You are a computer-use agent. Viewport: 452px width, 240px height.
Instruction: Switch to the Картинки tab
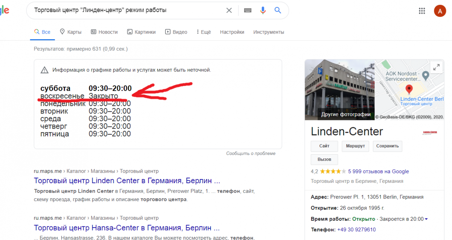(141, 32)
